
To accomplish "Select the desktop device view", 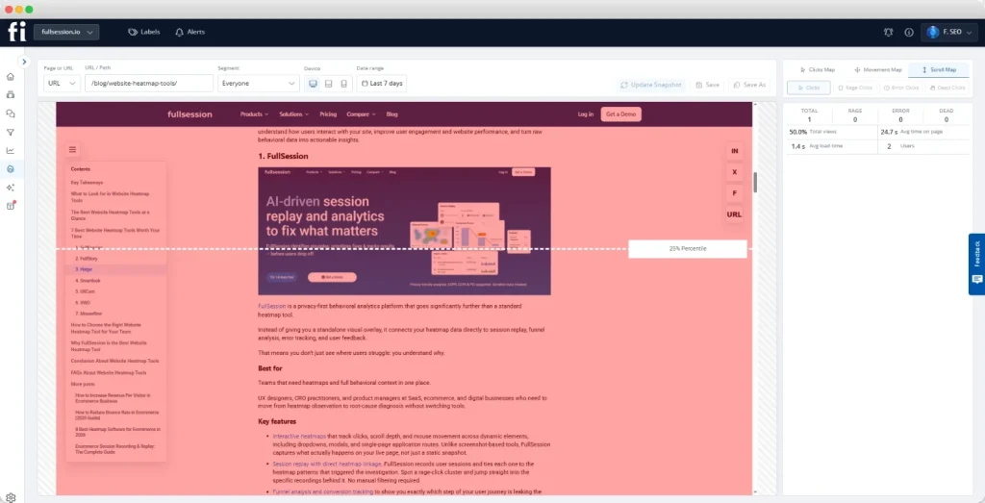I will click(x=313, y=84).
